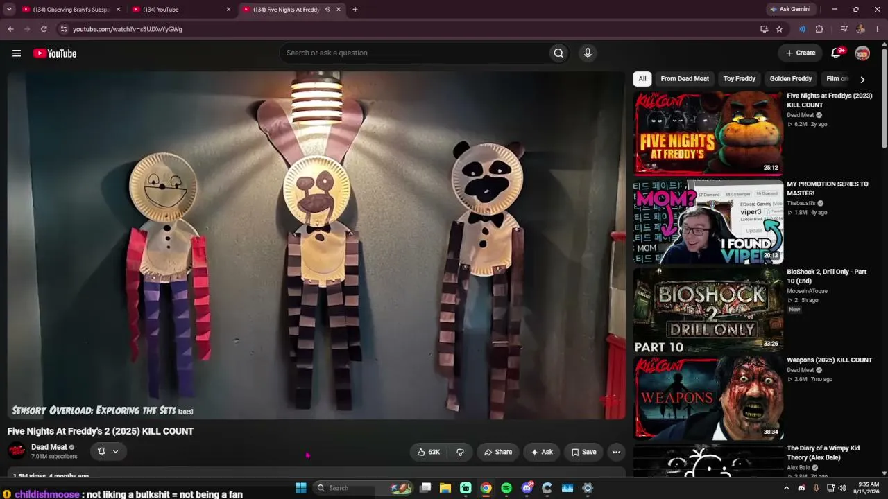Image resolution: width=888 pixels, height=499 pixels.
Task: Open Dead Meat channel avatar
Action: coord(17,451)
